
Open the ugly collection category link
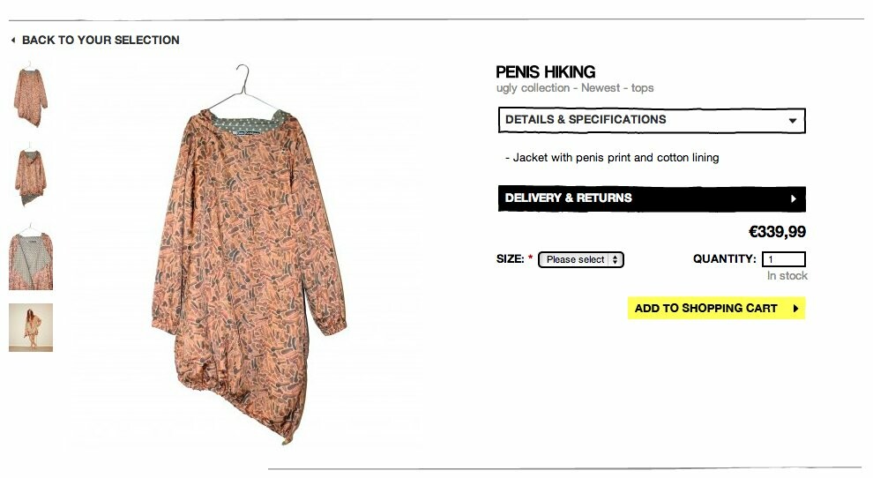coord(533,88)
